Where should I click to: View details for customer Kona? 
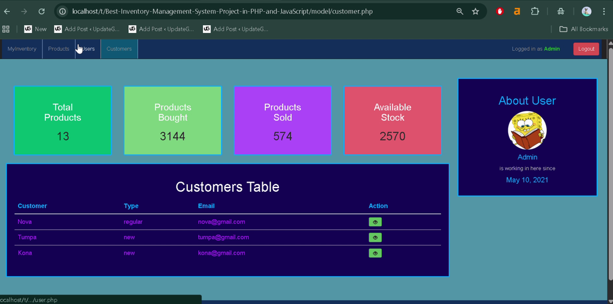[x=375, y=253]
